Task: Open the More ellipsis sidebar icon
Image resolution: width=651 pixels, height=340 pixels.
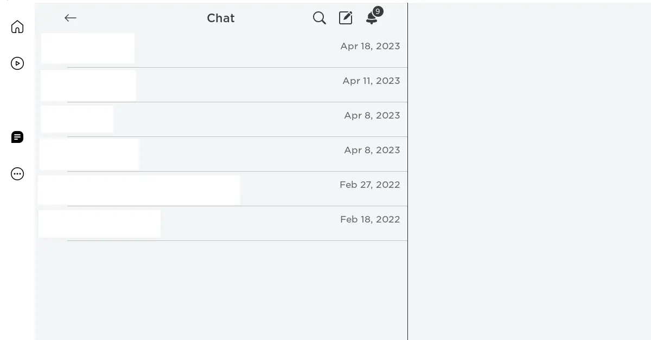Action: pyautogui.click(x=17, y=174)
